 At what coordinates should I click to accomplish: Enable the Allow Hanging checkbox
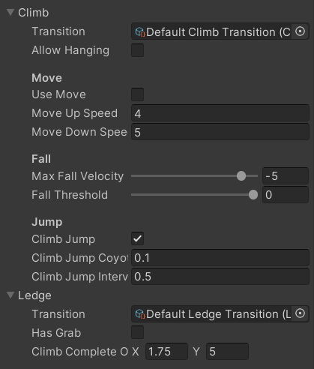pos(137,50)
